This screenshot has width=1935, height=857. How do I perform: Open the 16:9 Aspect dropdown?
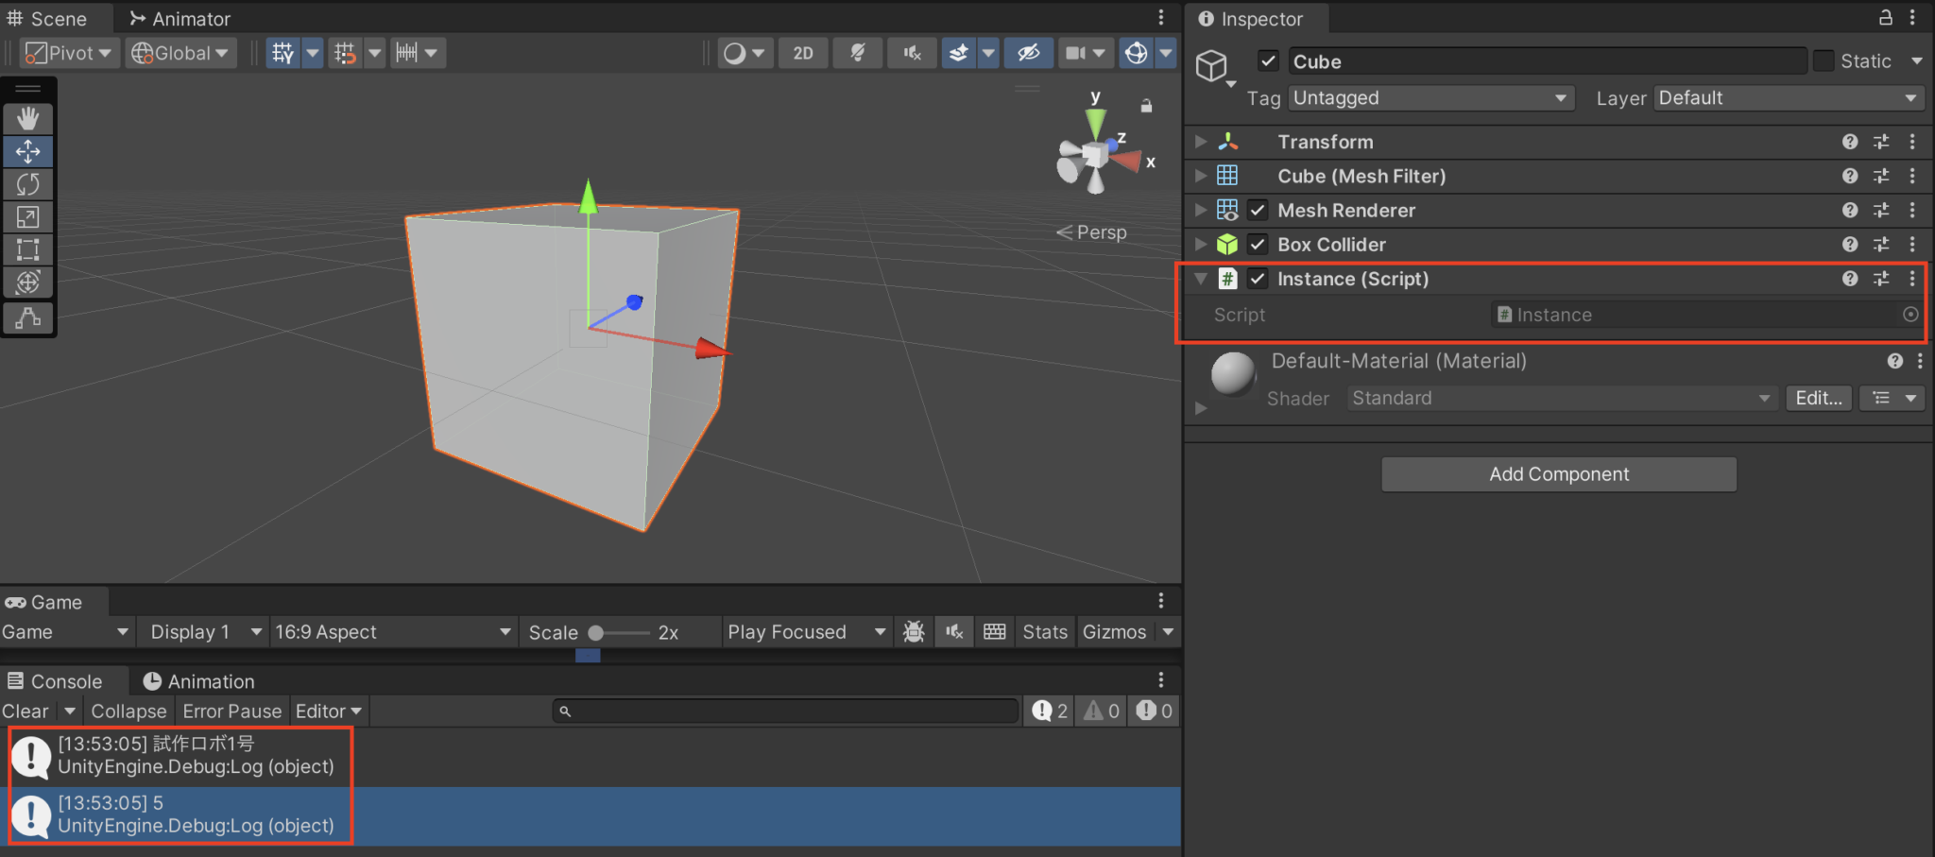pyautogui.click(x=393, y=632)
